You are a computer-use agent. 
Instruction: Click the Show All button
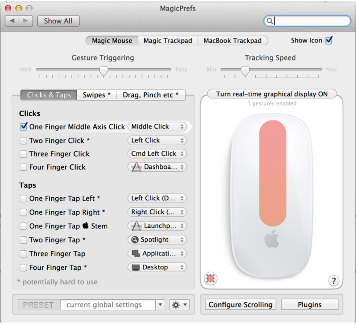(58, 21)
